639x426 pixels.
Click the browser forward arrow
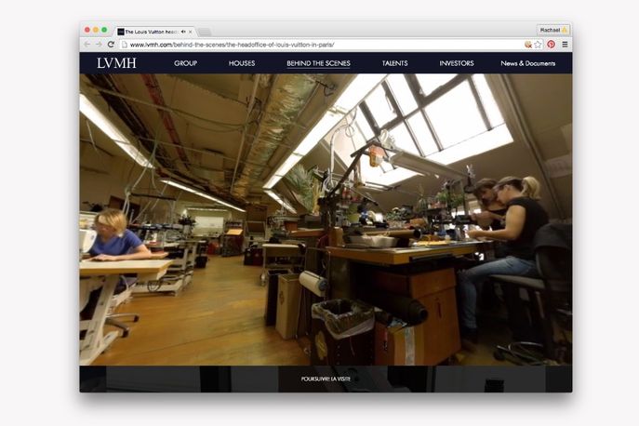click(99, 44)
